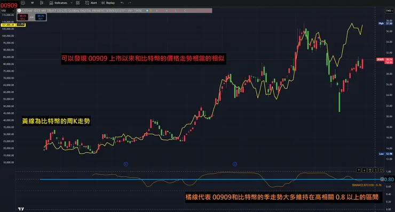Create an Alert from the toolbar
This screenshot has width=395, height=212.
tap(91, 3)
